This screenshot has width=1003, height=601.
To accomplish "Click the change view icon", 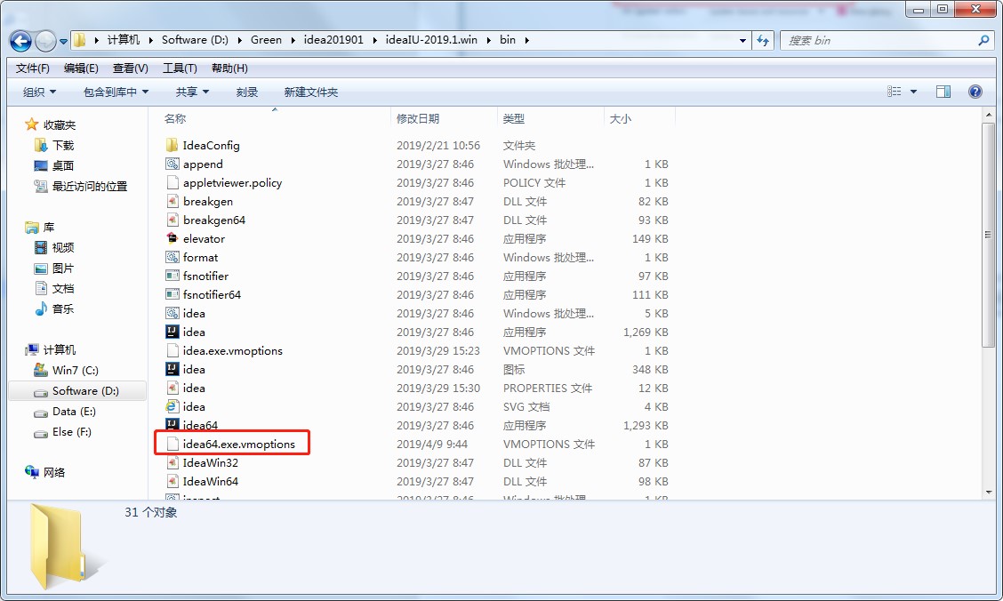I will point(895,92).
